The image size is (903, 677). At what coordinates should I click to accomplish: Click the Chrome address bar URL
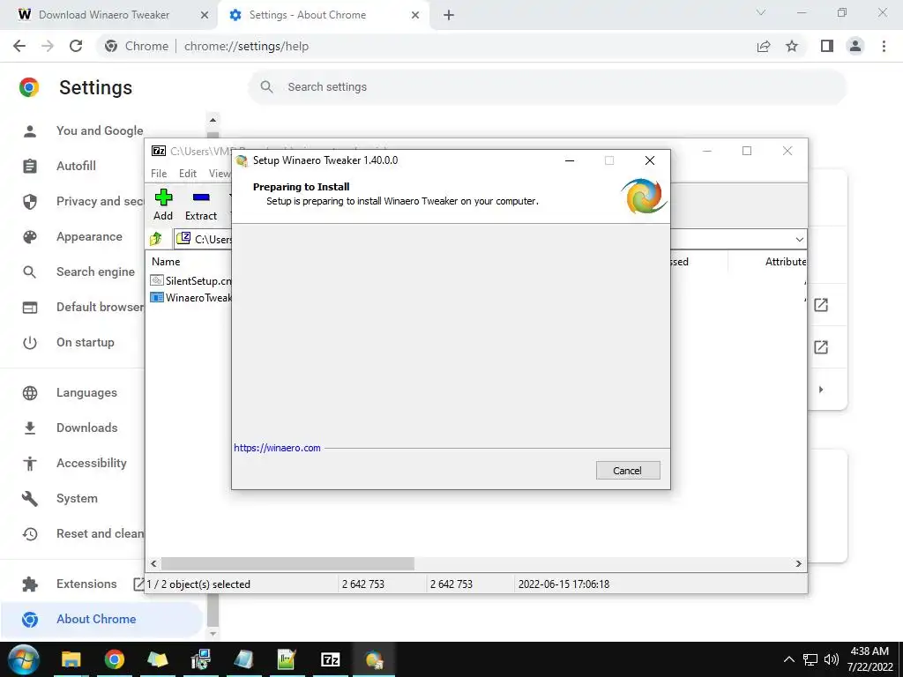click(247, 46)
